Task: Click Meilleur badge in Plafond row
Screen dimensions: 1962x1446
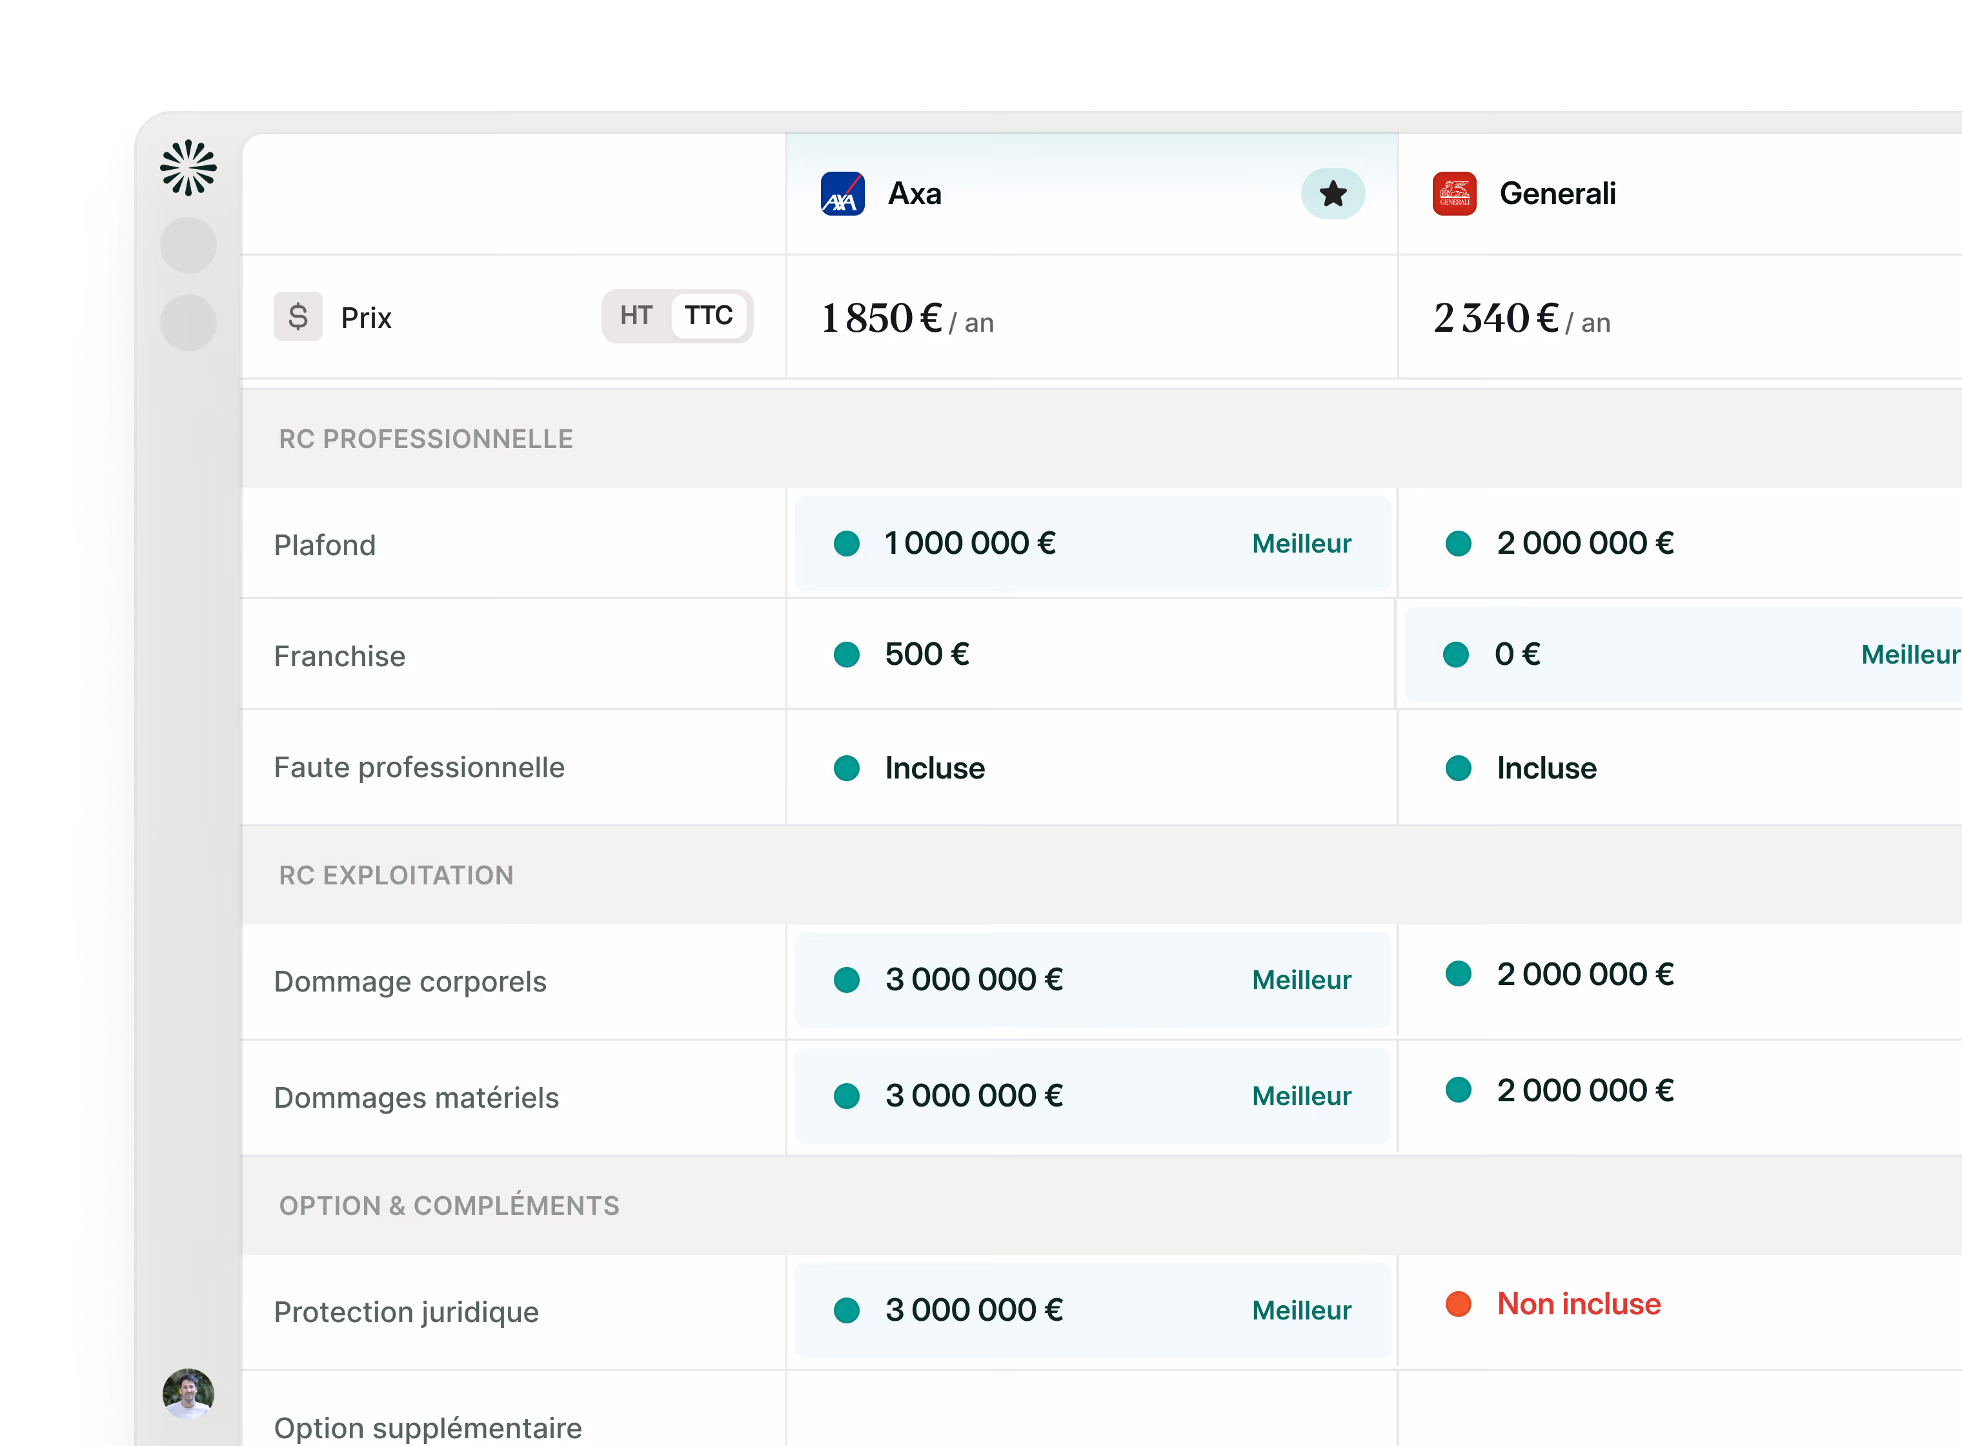Action: coord(1301,544)
